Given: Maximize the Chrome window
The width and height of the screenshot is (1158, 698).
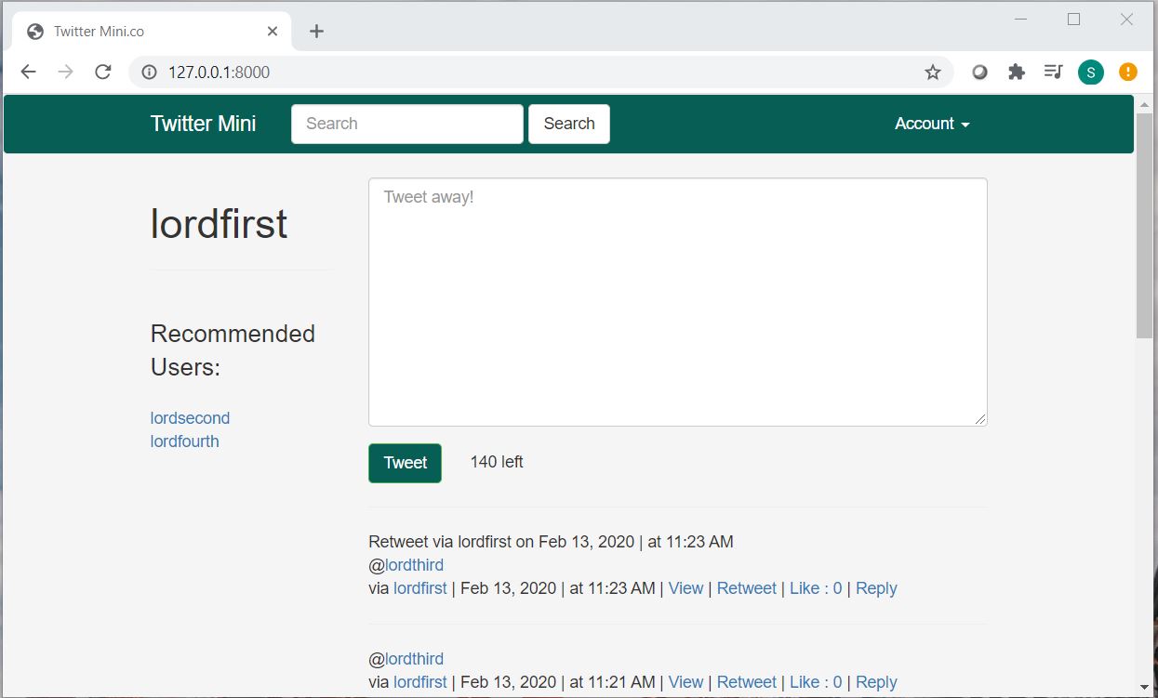Looking at the screenshot, I should (x=1074, y=20).
